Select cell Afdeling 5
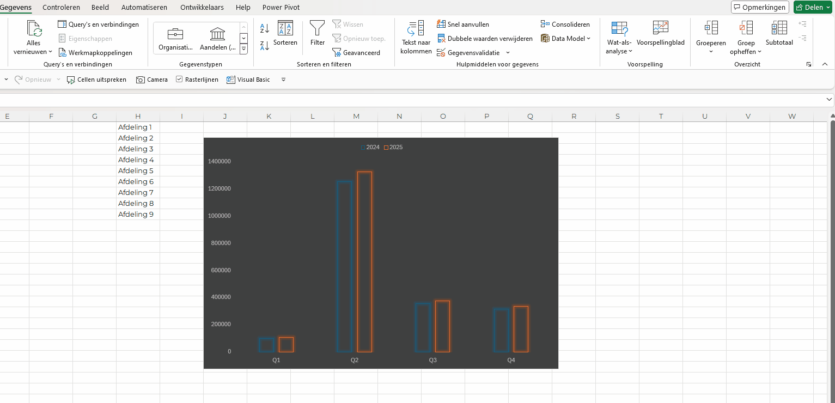The width and height of the screenshot is (835, 403). coord(138,170)
